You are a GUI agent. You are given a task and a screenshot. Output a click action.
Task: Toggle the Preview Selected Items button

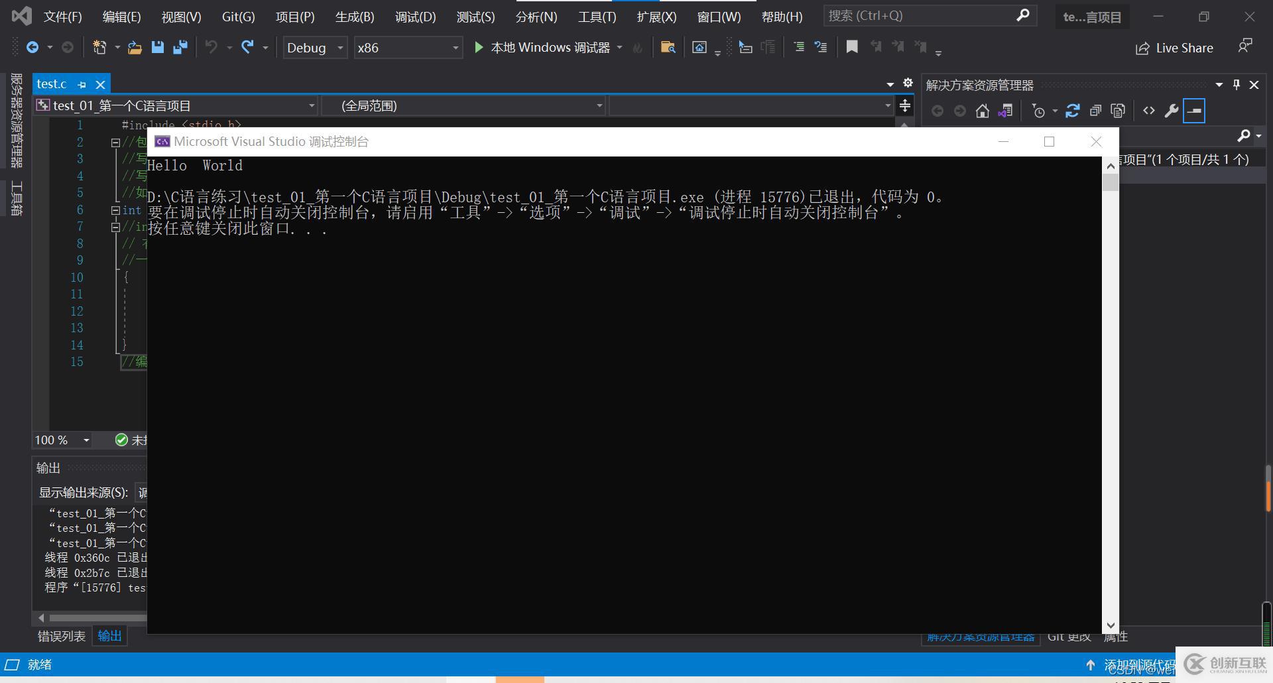(1194, 111)
